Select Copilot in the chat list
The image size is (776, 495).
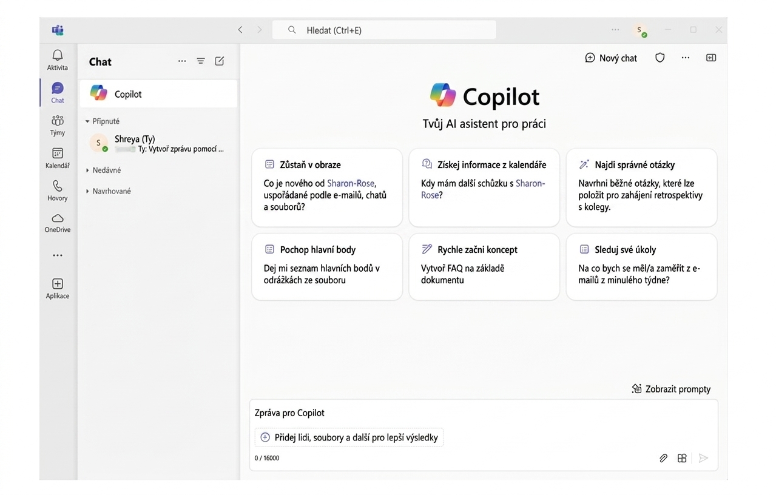[158, 94]
